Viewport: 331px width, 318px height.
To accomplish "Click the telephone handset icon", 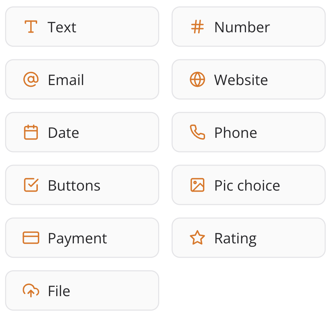I will [x=197, y=132].
